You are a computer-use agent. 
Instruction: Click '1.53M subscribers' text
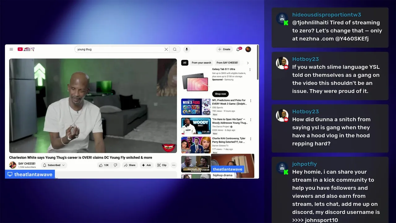27,167
